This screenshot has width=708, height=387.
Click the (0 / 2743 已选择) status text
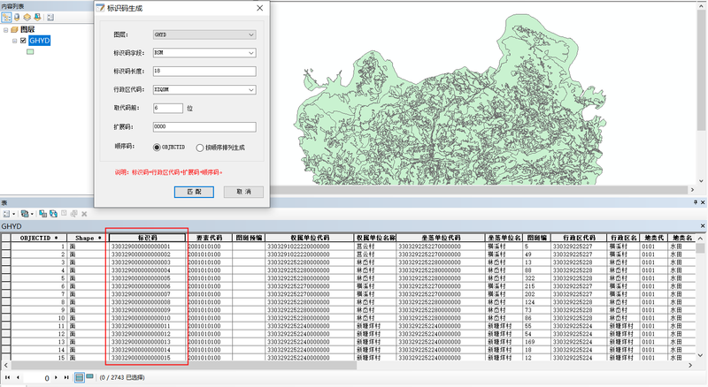[x=122, y=377]
